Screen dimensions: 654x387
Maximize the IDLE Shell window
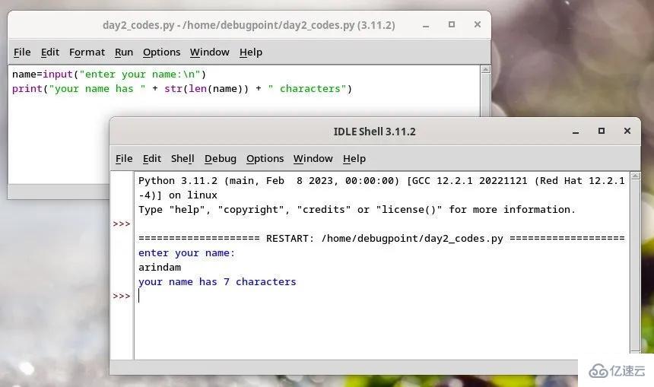click(602, 131)
